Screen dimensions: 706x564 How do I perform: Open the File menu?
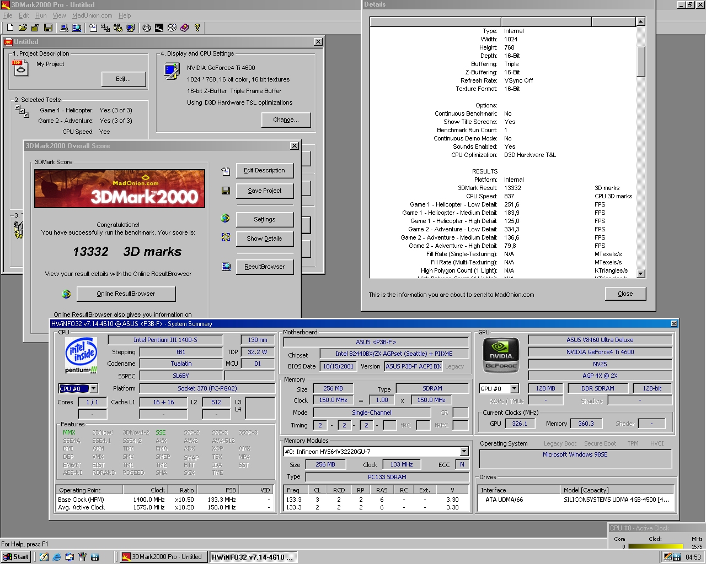tap(8, 15)
